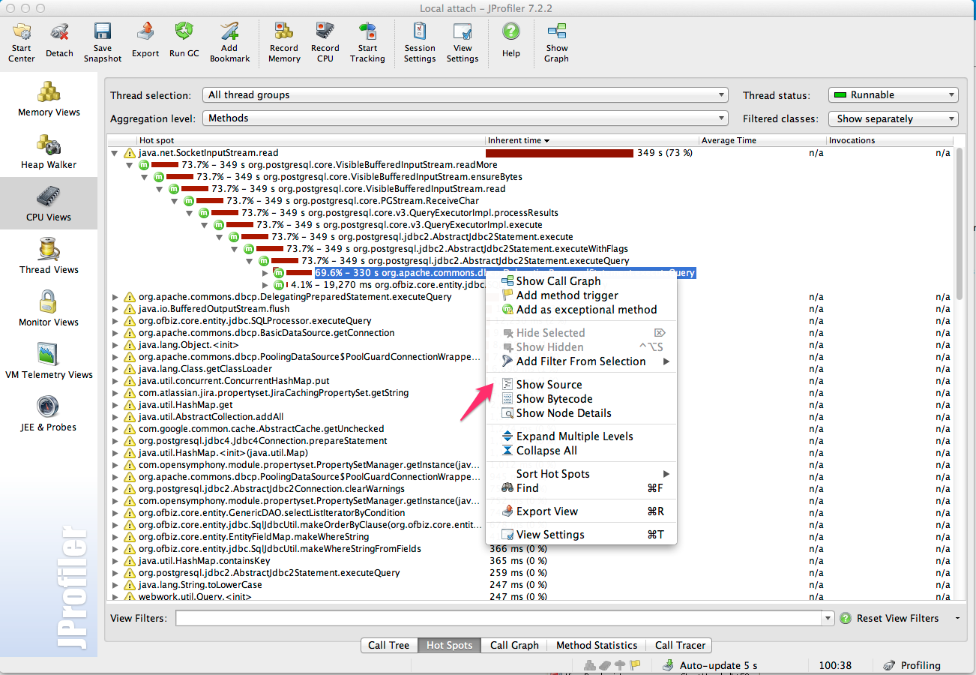Select Show Node Details
Viewport: 976px width, 675px height.
581,413
